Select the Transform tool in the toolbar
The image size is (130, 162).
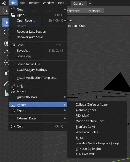click(6, 43)
